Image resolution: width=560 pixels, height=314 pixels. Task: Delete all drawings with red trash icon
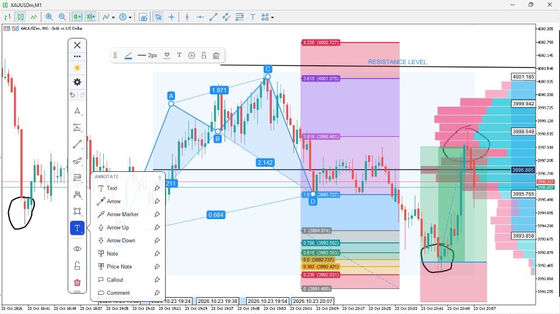(x=77, y=283)
